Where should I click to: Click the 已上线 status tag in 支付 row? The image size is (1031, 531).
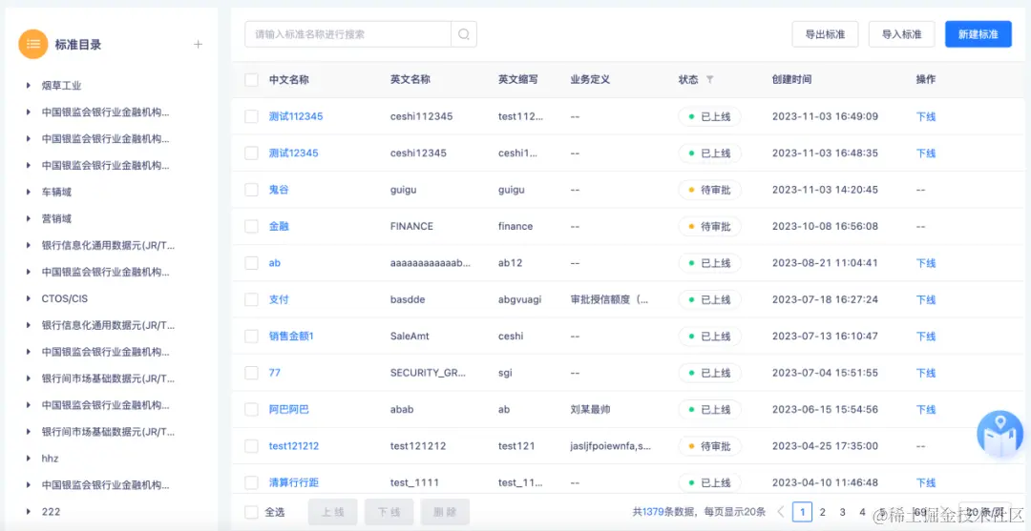709,300
